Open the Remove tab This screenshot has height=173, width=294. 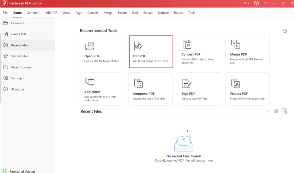163,13
